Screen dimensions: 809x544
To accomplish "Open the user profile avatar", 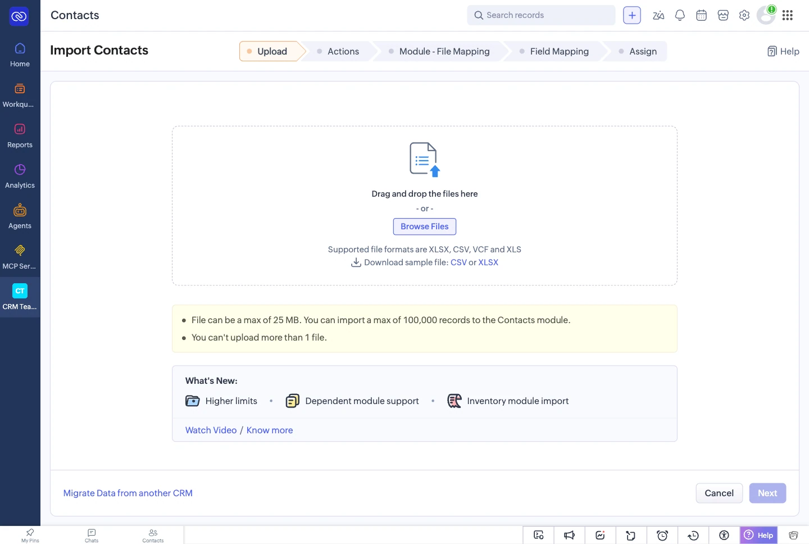I will 766,15.
